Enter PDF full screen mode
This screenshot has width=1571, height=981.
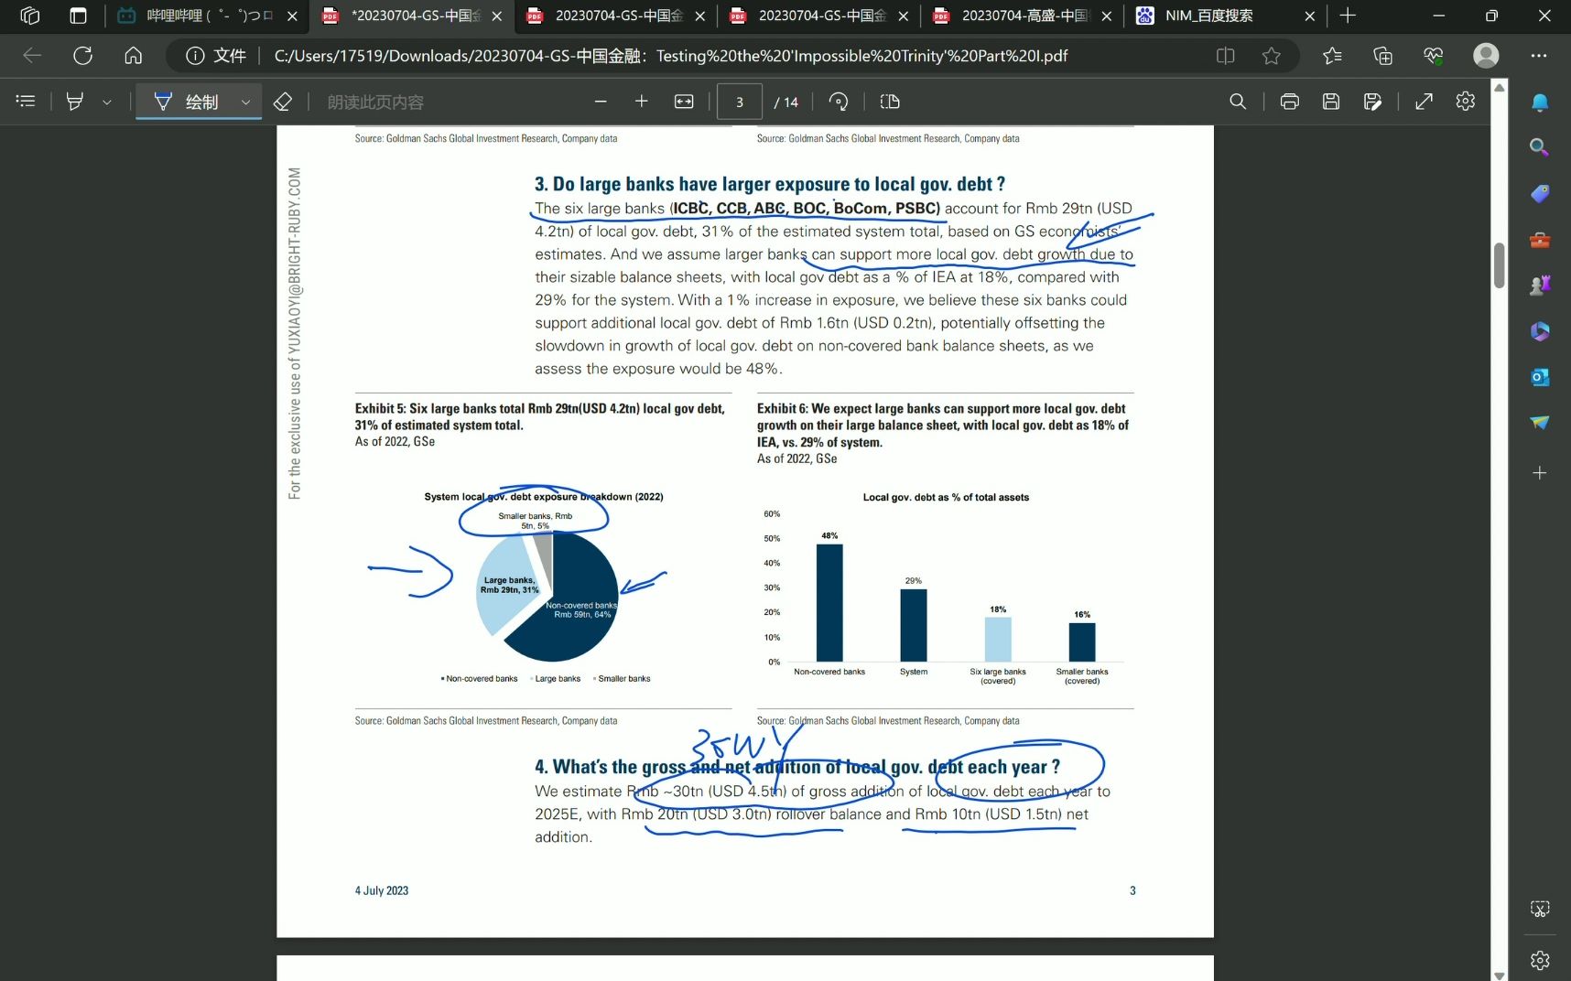(x=1424, y=102)
